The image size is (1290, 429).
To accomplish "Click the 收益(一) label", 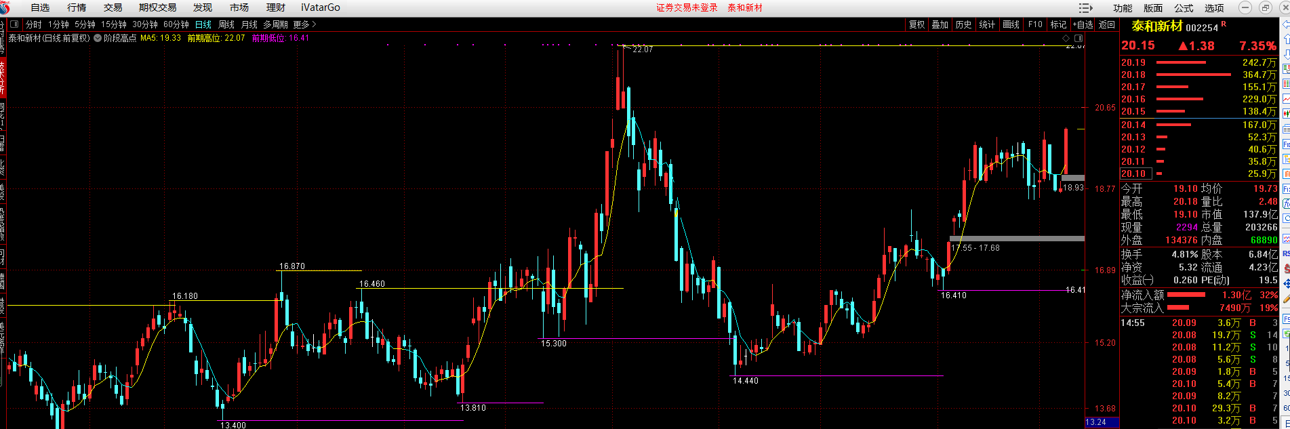I will (x=1137, y=280).
